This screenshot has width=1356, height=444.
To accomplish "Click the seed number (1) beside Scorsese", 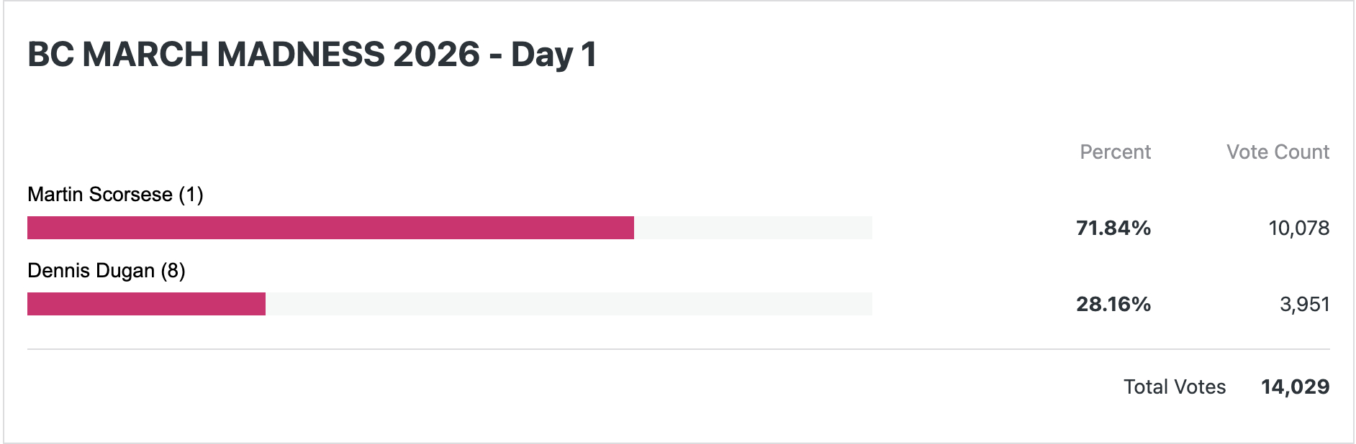I will 191,195.
